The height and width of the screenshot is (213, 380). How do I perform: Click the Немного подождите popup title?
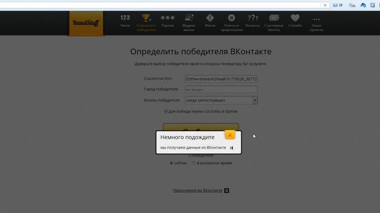tap(188, 137)
